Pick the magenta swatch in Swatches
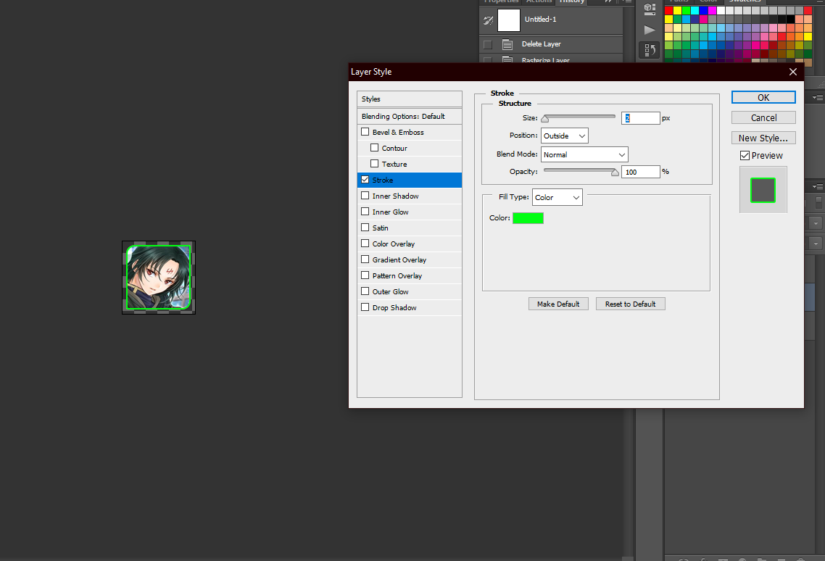This screenshot has width=825, height=561. [x=712, y=10]
